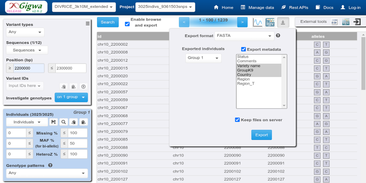Screen dimensions: 366x183
Task: Open the IGV genome browser icon
Action: click(270, 22)
